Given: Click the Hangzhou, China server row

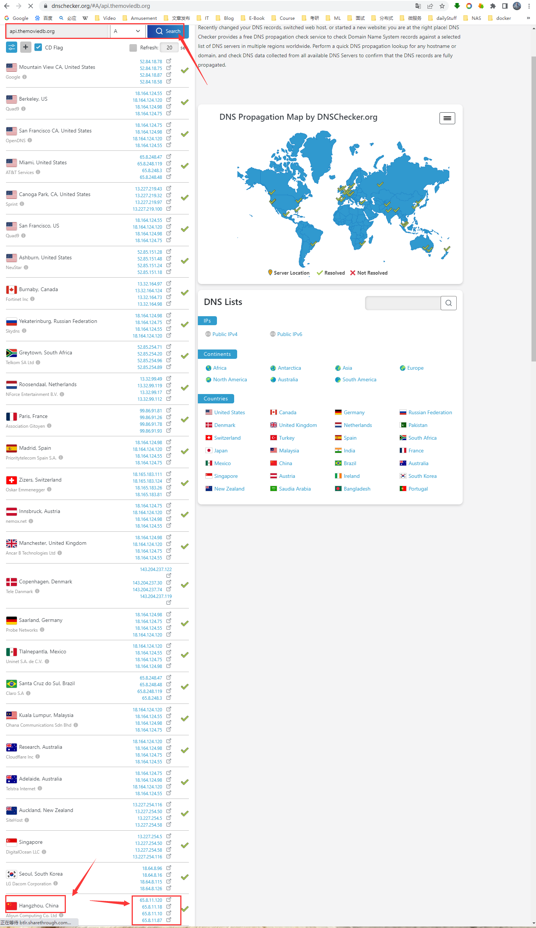Looking at the screenshot, I should 97,910.
